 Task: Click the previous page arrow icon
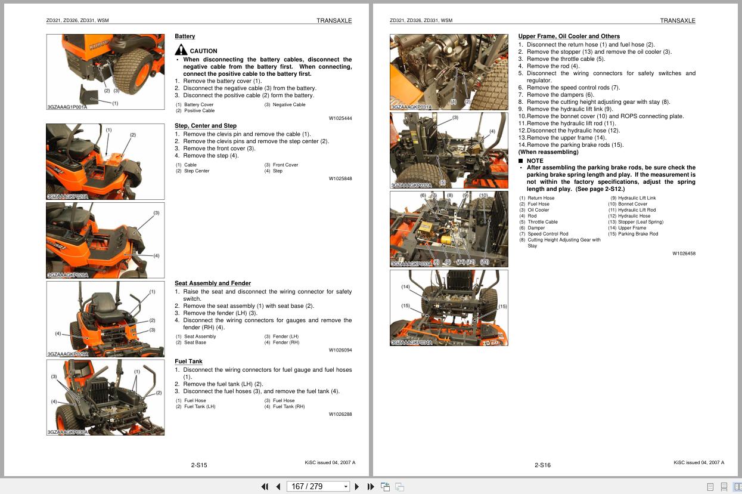(278, 487)
